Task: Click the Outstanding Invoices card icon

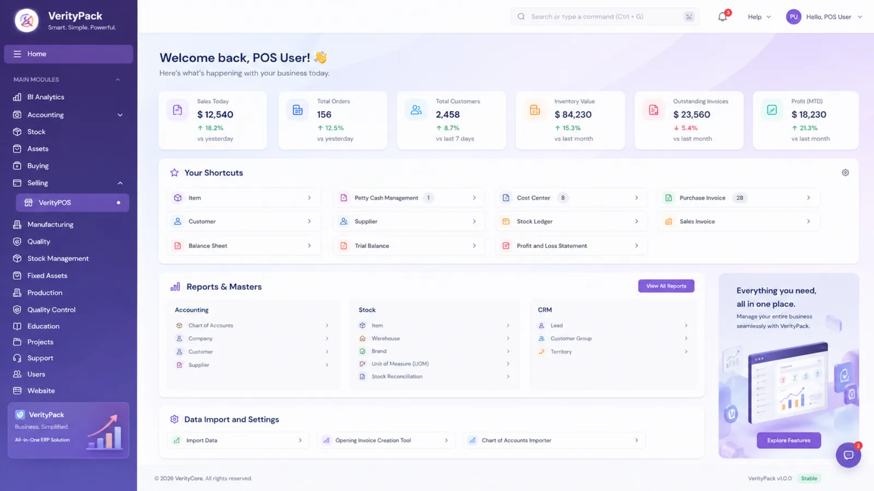Action: [x=653, y=110]
